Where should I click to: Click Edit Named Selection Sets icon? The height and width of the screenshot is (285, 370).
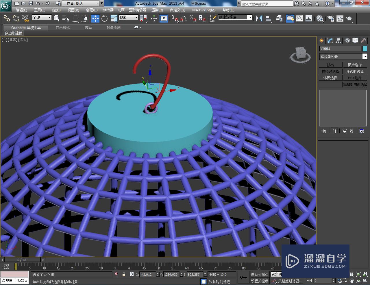pyautogui.click(x=212, y=19)
